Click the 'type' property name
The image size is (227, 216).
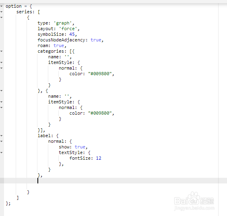(x=43, y=23)
